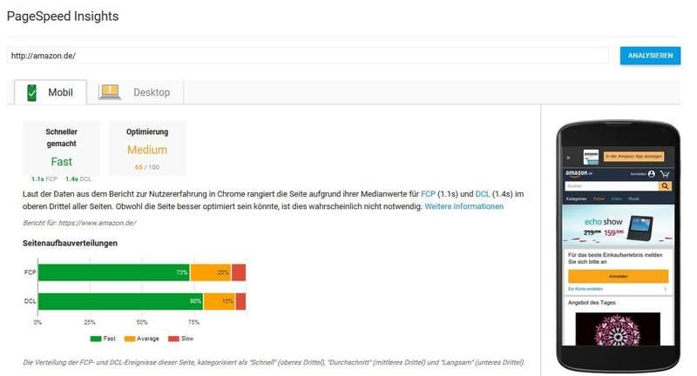The height and width of the screenshot is (376, 697).
Task: Close the Amazon app banner in phone preview
Action: pyautogui.click(x=568, y=158)
